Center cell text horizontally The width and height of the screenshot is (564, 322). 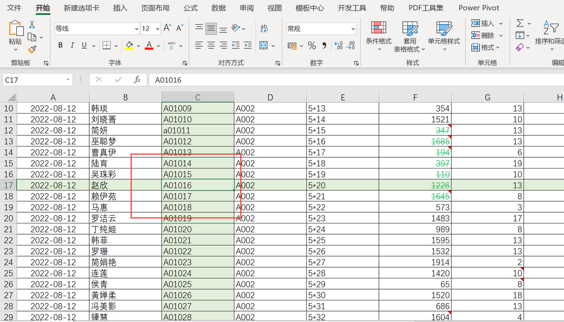tap(211, 46)
